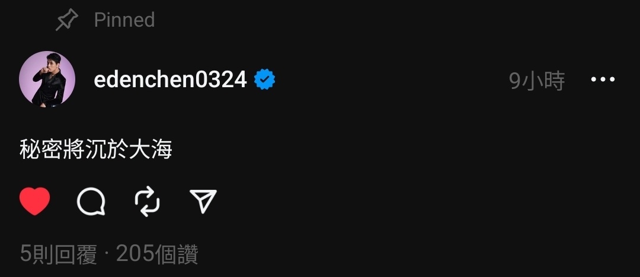The width and height of the screenshot is (640, 277).
Task: Unlike the post via red heart icon
Action: pyautogui.click(x=35, y=202)
